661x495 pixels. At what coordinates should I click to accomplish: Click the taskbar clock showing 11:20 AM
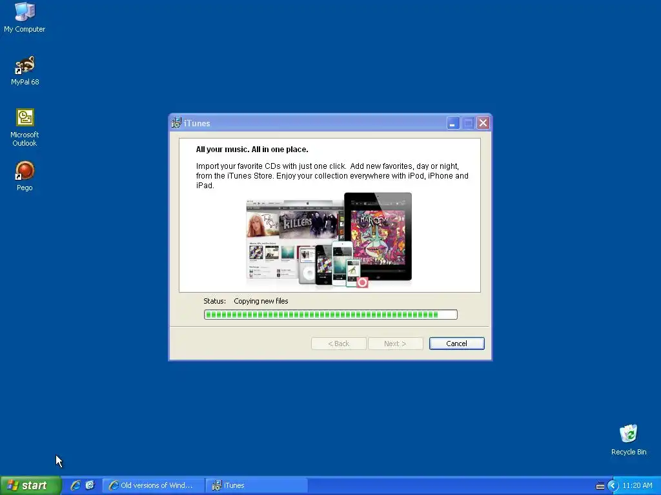pyautogui.click(x=637, y=486)
